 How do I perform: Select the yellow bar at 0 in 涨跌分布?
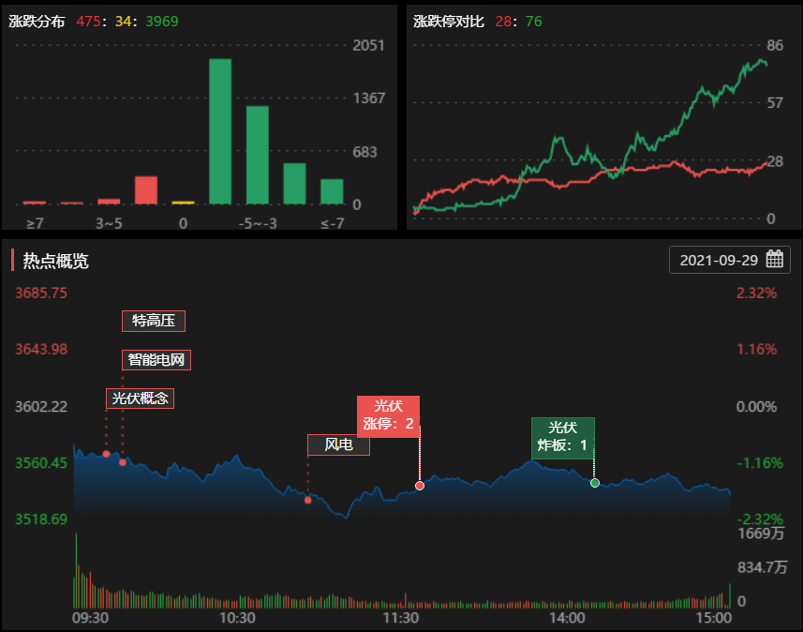[x=183, y=202]
